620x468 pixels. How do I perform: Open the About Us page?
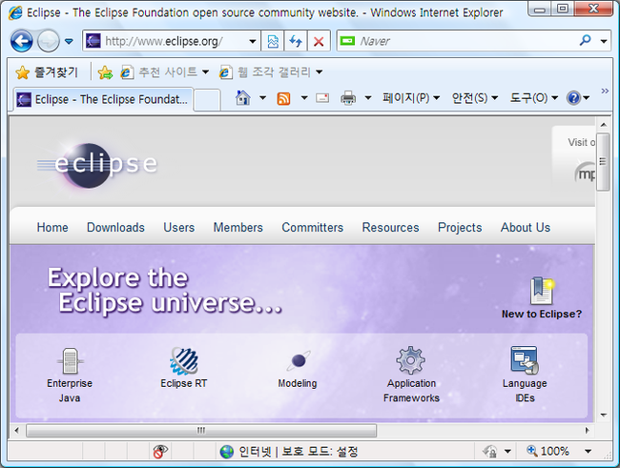526,228
